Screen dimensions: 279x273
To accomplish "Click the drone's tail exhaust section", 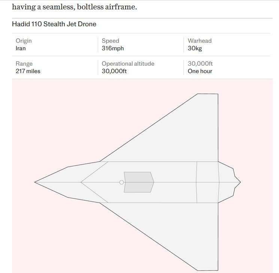I will point(229,182).
